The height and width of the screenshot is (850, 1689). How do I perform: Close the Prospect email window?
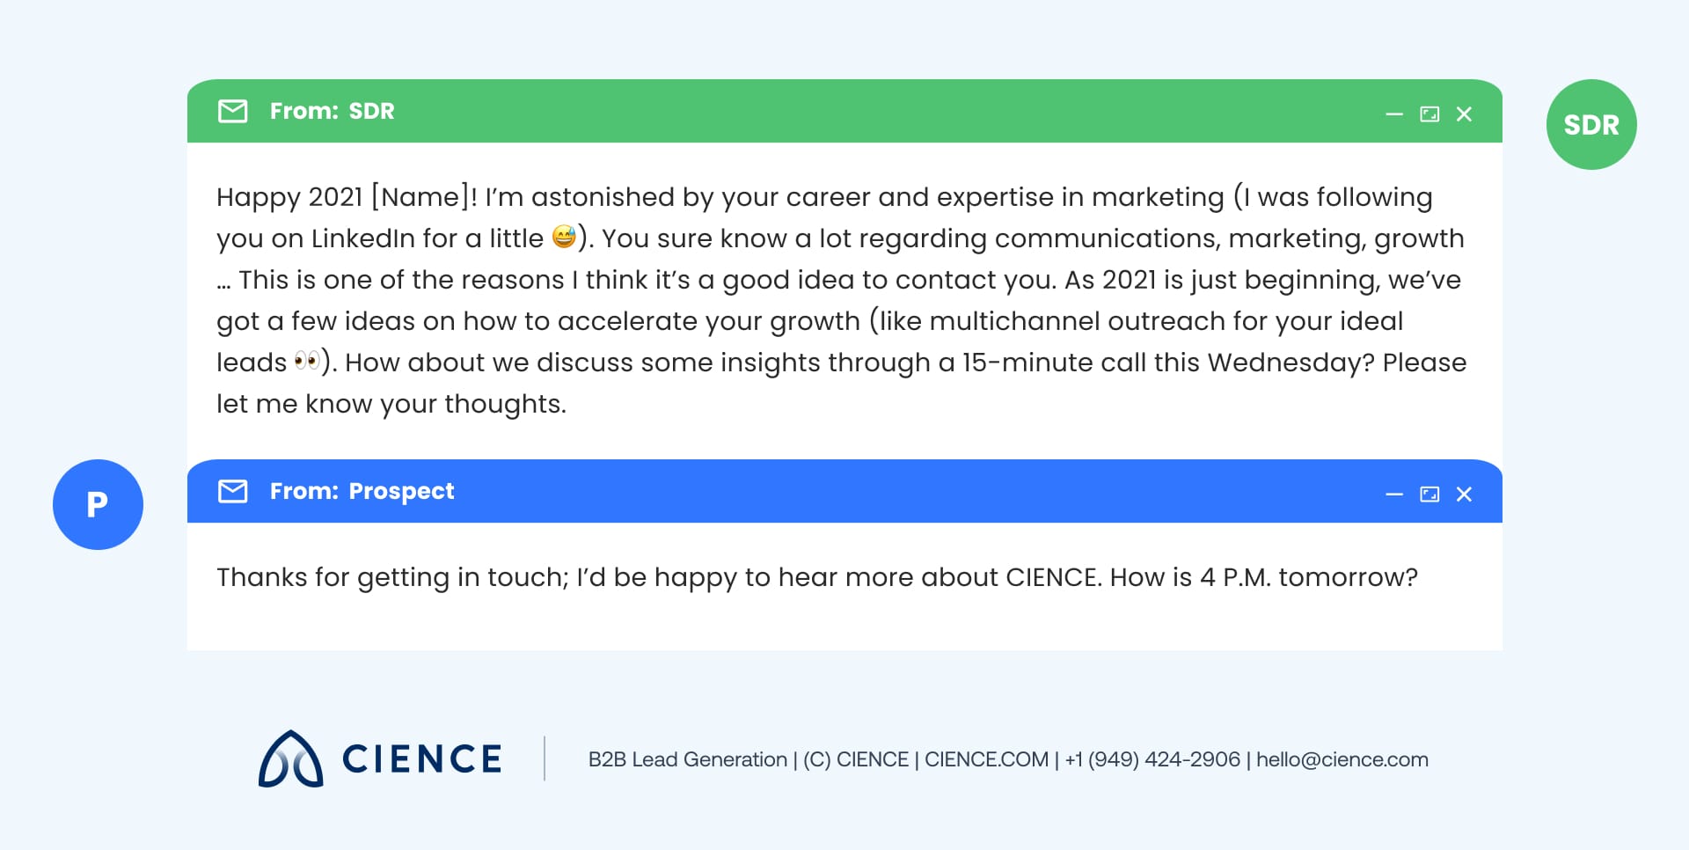1464,495
